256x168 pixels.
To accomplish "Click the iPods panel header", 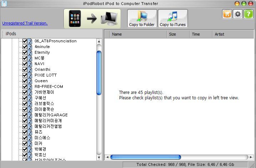I will pos(52,34).
